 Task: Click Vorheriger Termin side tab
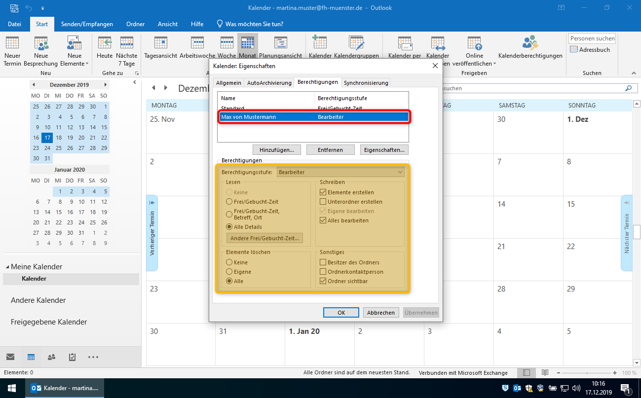pyautogui.click(x=152, y=233)
